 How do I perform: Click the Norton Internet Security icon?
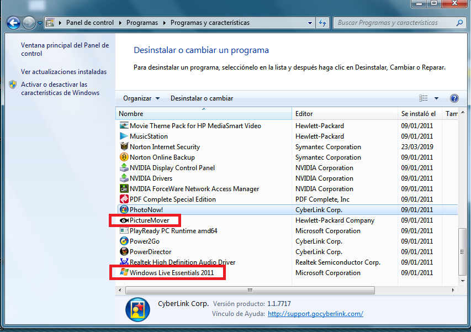coord(124,147)
